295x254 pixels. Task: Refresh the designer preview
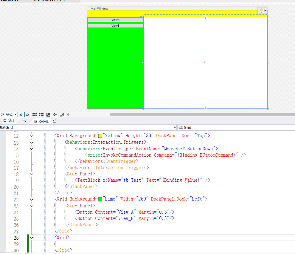click(x=21, y=114)
